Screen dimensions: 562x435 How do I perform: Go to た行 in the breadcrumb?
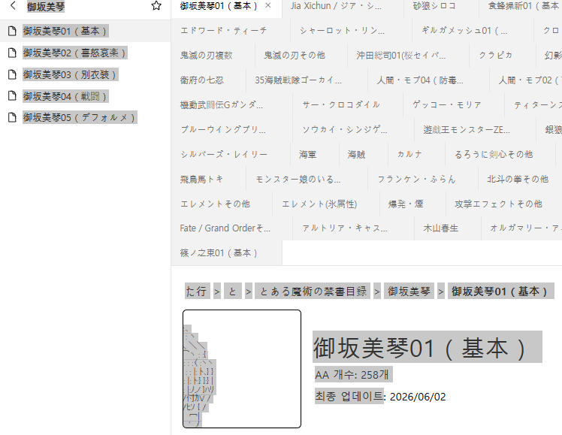tap(197, 291)
